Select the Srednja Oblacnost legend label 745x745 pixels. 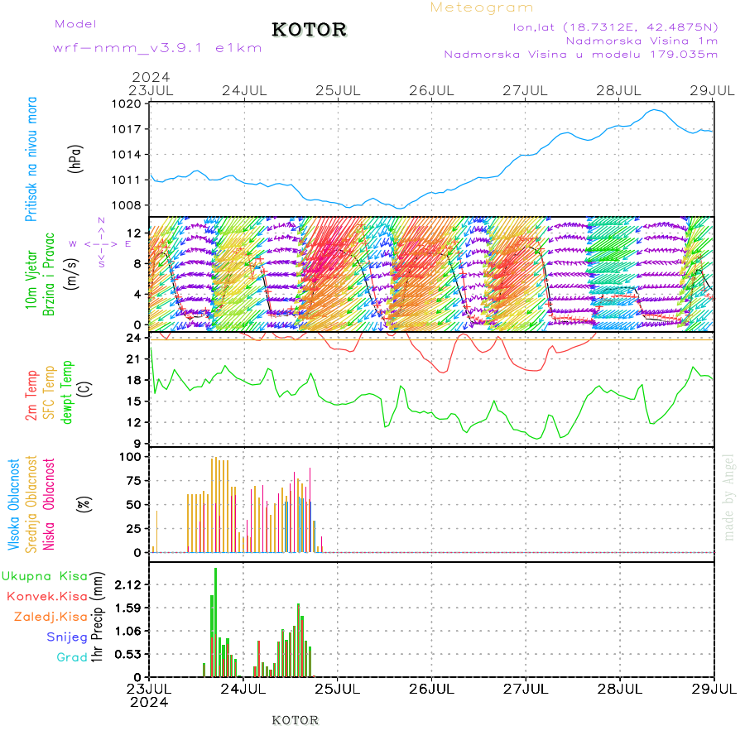pyautogui.click(x=31, y=505)
